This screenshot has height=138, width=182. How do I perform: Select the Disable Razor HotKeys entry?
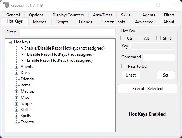tap(57, 54)
